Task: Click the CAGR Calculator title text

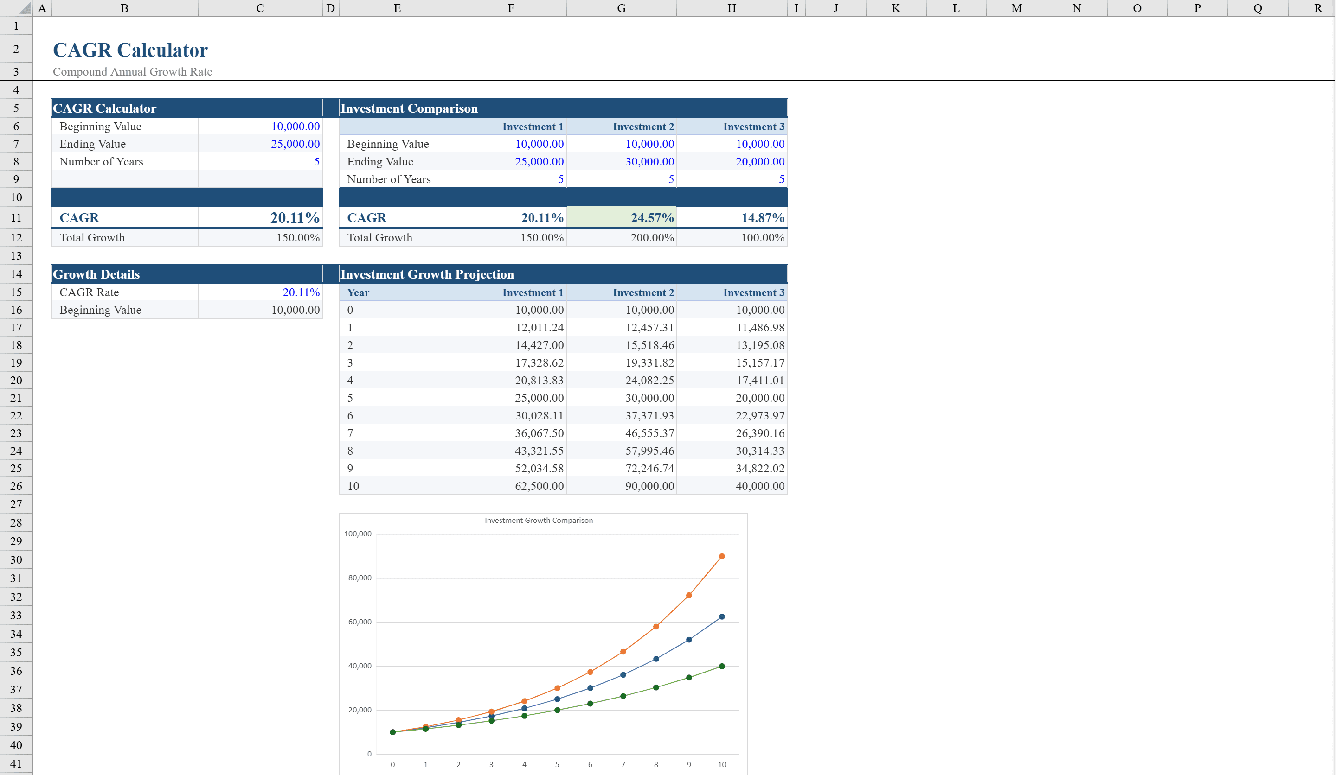Action: pos(129,49)
